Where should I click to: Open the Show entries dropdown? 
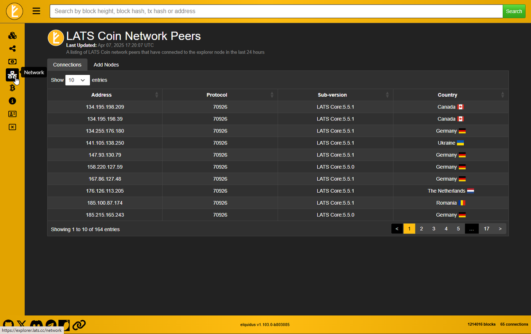(77, 80)
